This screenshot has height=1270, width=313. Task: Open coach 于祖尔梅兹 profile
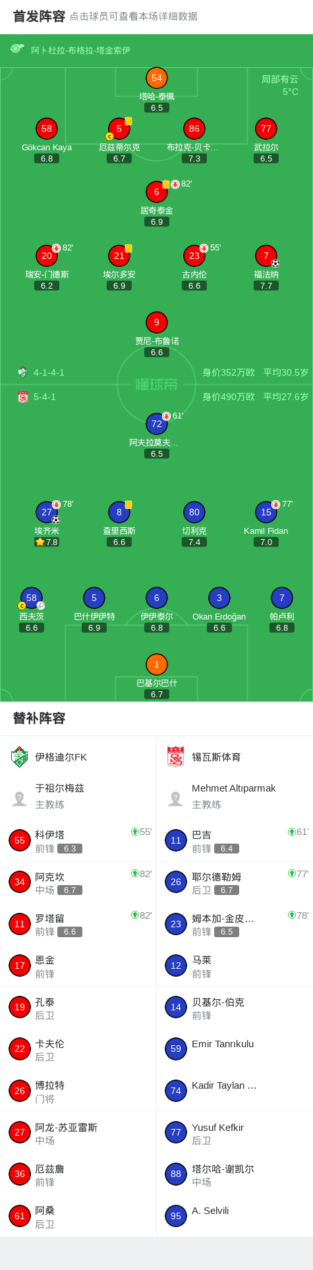pyautogui.click(x=78, y=796)
